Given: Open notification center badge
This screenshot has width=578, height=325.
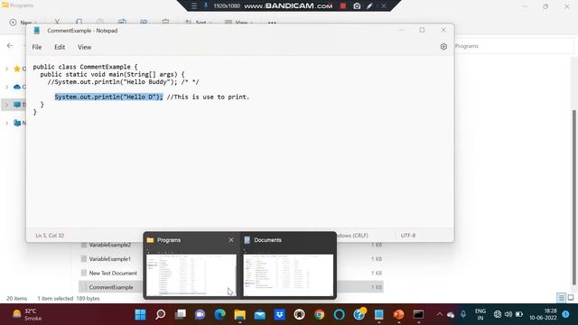Looking at the screenshot, I should point(566,314).
